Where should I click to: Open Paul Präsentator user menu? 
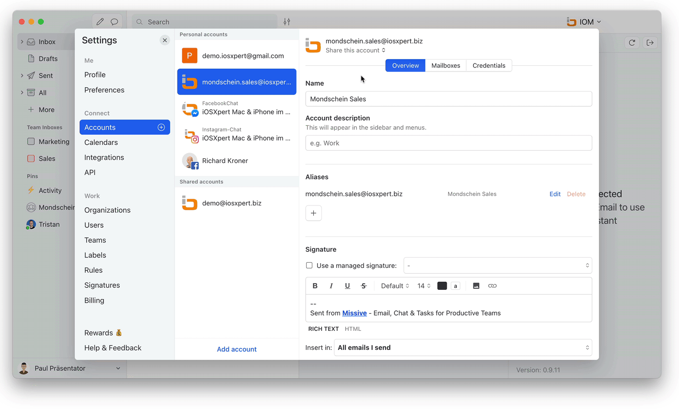click(69, 368)
